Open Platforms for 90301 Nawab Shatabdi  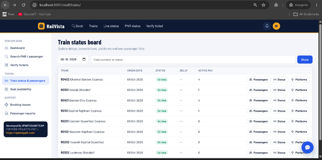pyautogui.click(x=299, y=90)
